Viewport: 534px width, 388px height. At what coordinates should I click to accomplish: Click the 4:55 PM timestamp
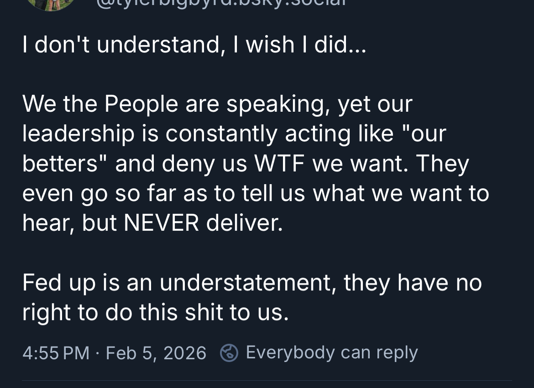[x=56, y=353]
